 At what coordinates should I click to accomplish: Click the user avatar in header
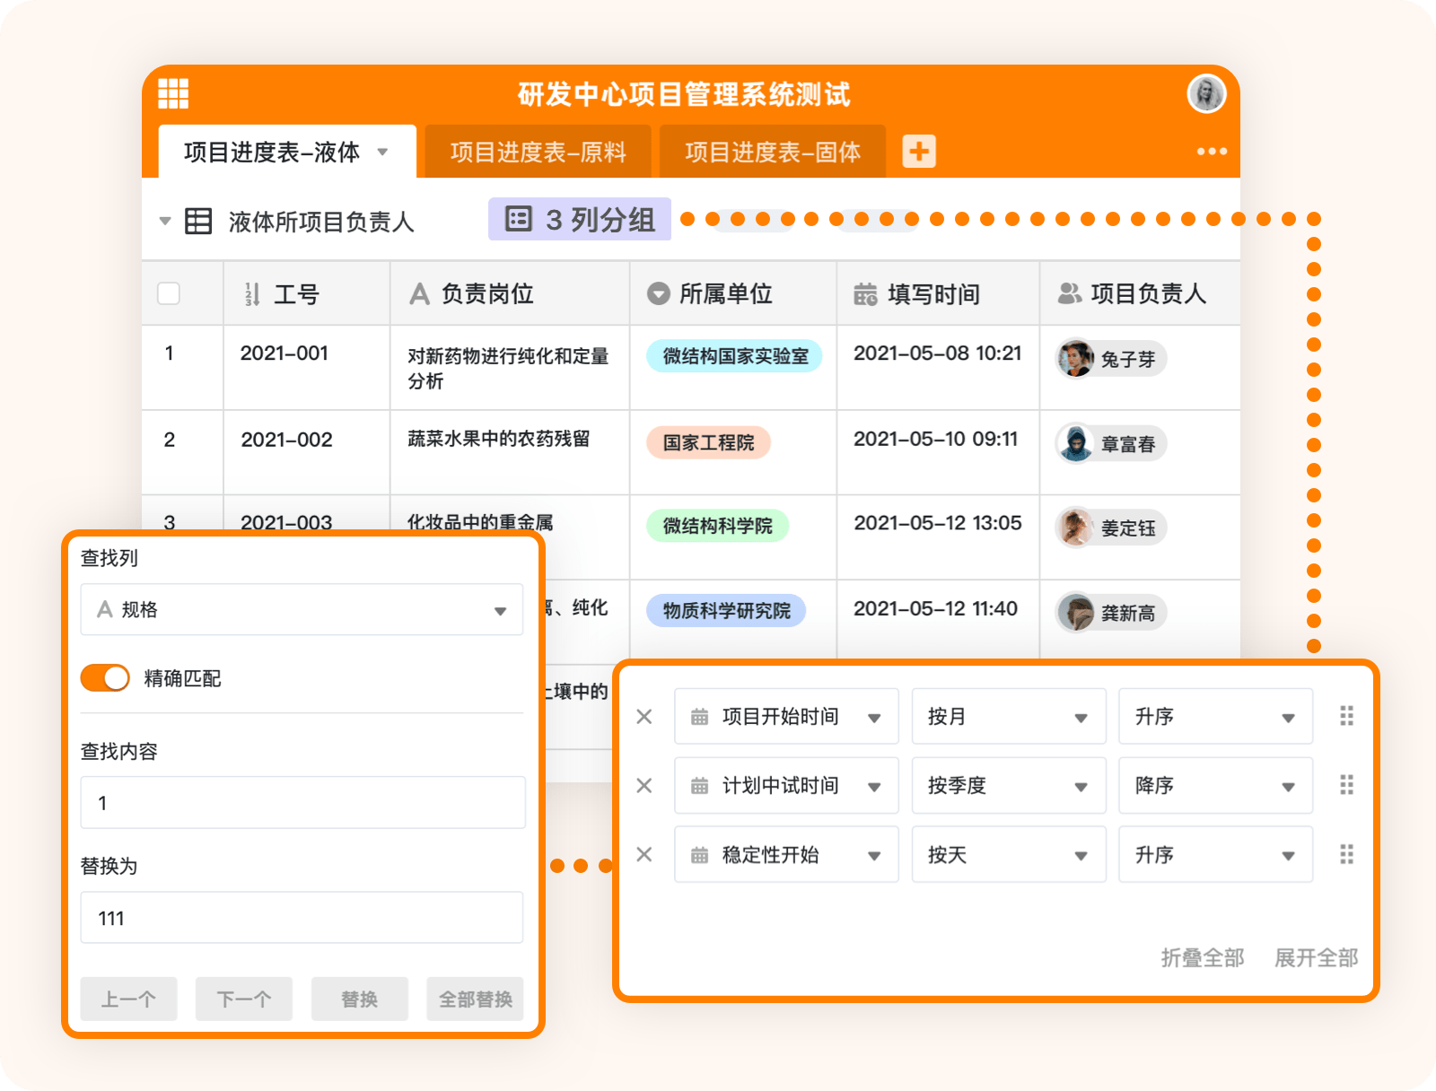[x=1206, y=93]
